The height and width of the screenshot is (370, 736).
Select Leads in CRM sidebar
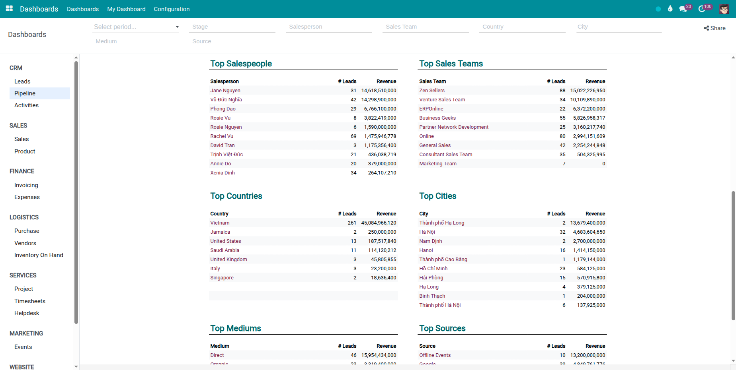(22, 81)
